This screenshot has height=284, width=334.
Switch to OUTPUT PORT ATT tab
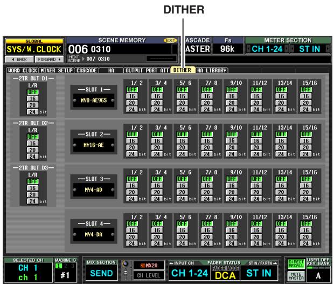[x=147, y=70]
